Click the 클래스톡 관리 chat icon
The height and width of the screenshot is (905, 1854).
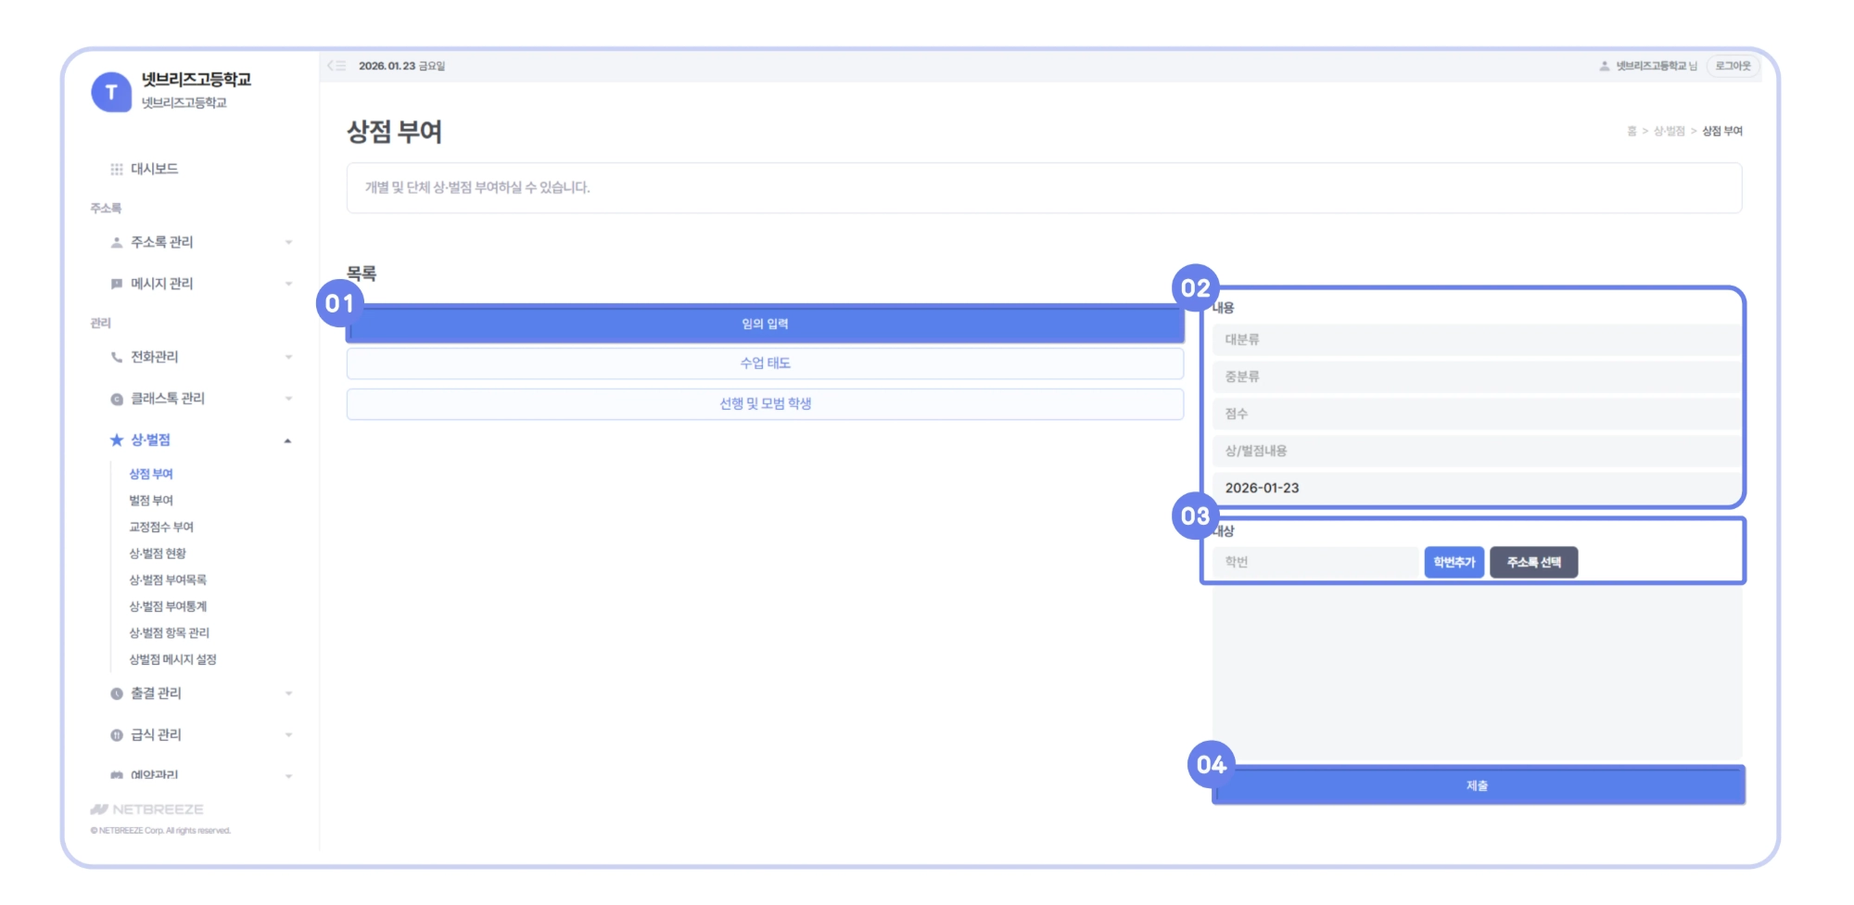[117, 400]
